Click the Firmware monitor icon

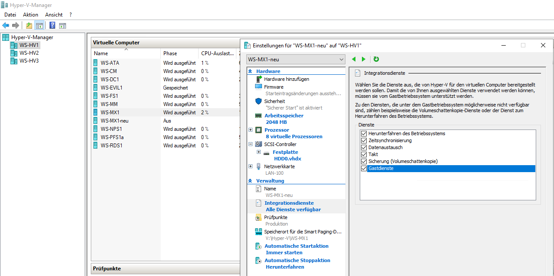click(258, 87)
